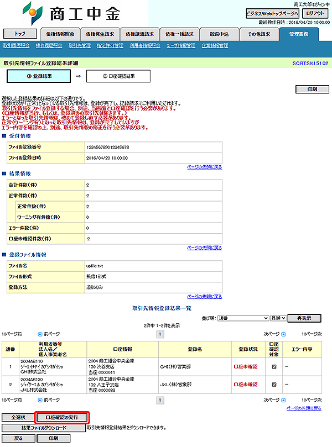Select step ② 口座確認結果
Screen dimensions: 332x447
[x=118, y=76]
